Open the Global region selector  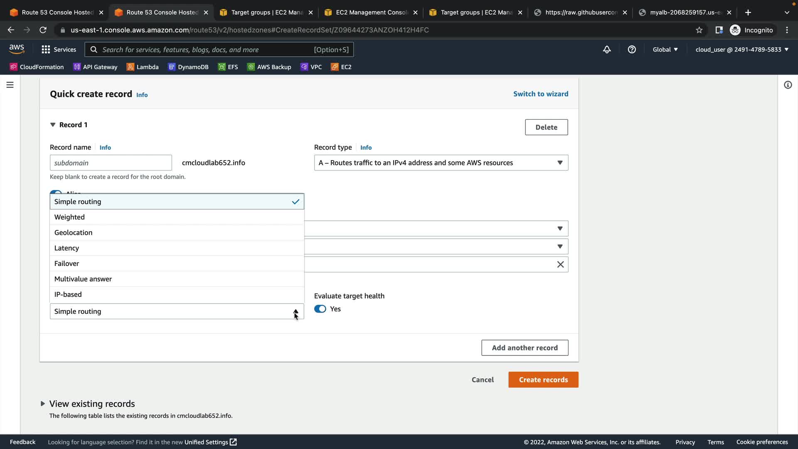665,49
